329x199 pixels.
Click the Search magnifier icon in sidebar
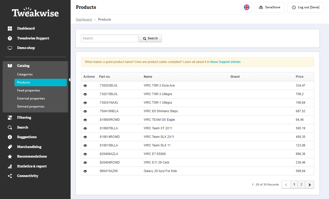[10, 127]
